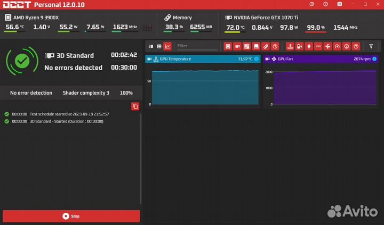Open GPU Fan graph info icon
This screenshot has height=225, width=384.
374,59
